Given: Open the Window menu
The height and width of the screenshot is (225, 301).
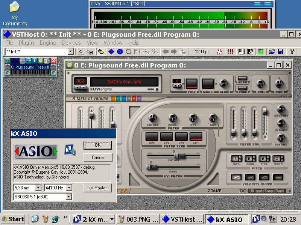Looking at the screenshot, I should (x=113, y=43).
